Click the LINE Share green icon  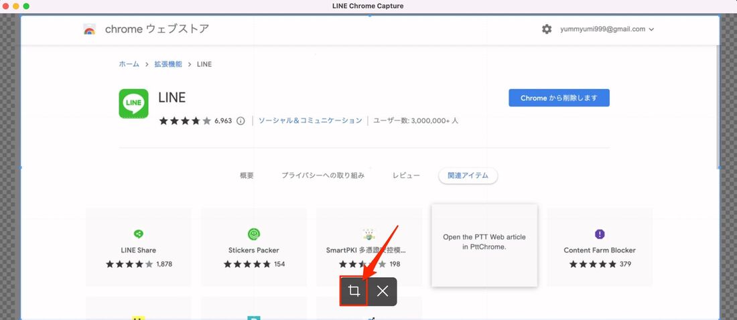[x=138, y=234]
